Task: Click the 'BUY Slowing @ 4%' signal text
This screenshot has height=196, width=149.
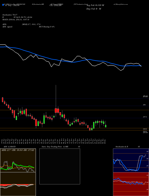Action: click(47, 27)
